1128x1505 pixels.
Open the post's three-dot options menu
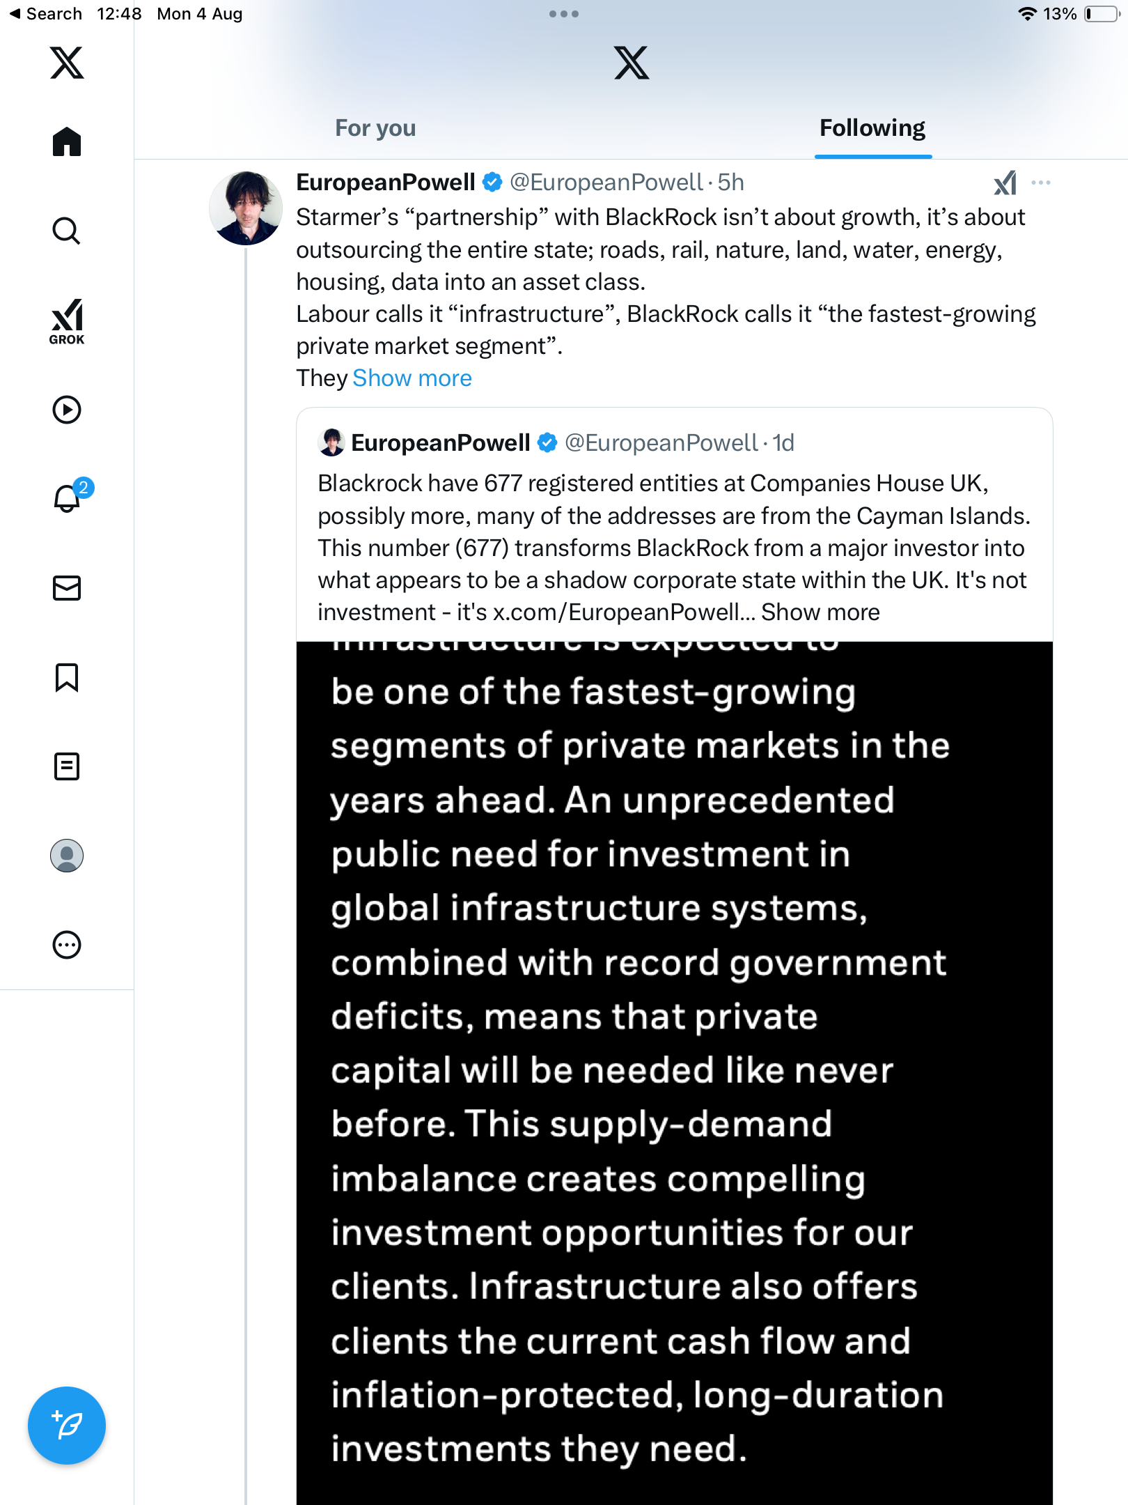[1041, 183]
